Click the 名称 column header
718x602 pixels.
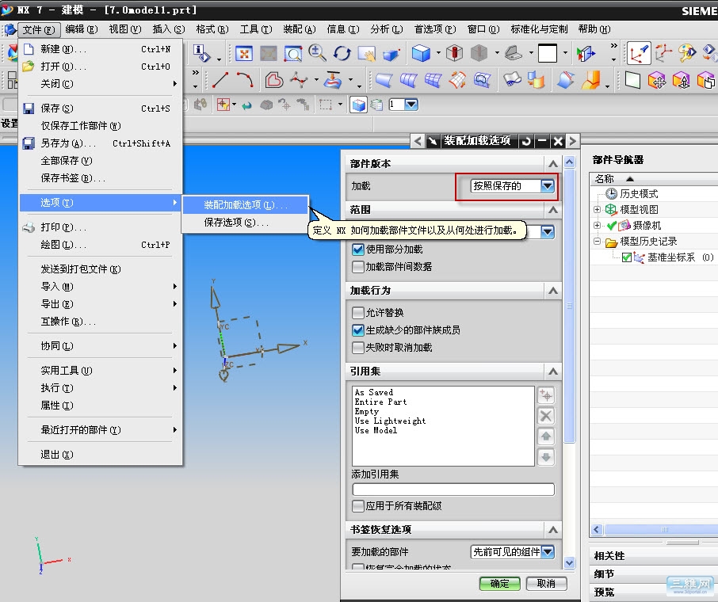pyautogui.click(x=654, y=179)
